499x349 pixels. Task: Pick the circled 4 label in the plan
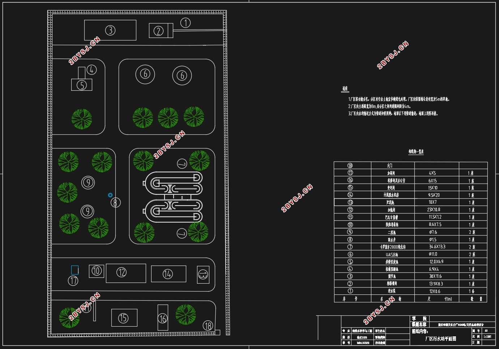click(x=92, y=70)
